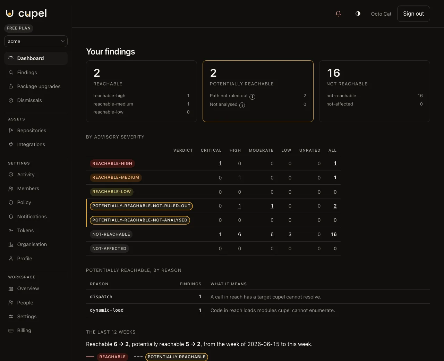
Task: Go to workspace Settings
Action: point(36,317)
